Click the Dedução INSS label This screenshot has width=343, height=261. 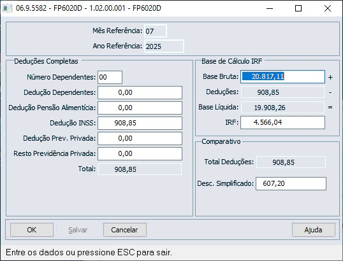pyautogui.click(x=73, y=123)
